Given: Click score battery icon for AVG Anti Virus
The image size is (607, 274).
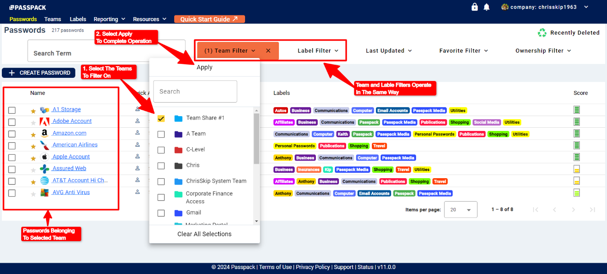Looking at the screenshot, I should point(577,193).
